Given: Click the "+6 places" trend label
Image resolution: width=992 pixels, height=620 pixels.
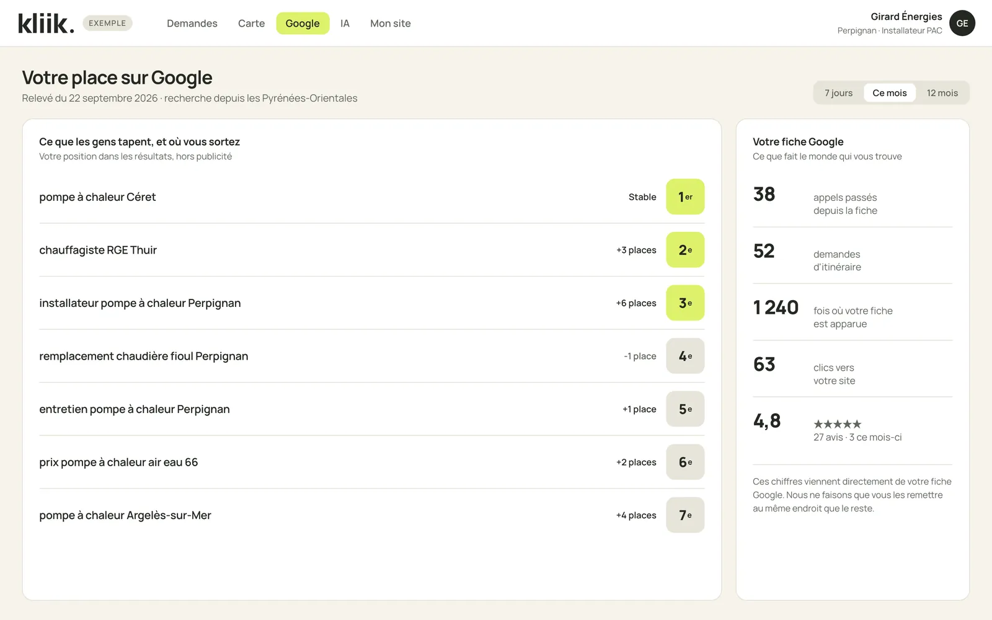Looking at the screenshot, I should [636, 303].
